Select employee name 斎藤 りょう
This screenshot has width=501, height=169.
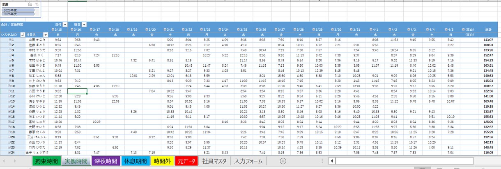[x=37, y=111]
